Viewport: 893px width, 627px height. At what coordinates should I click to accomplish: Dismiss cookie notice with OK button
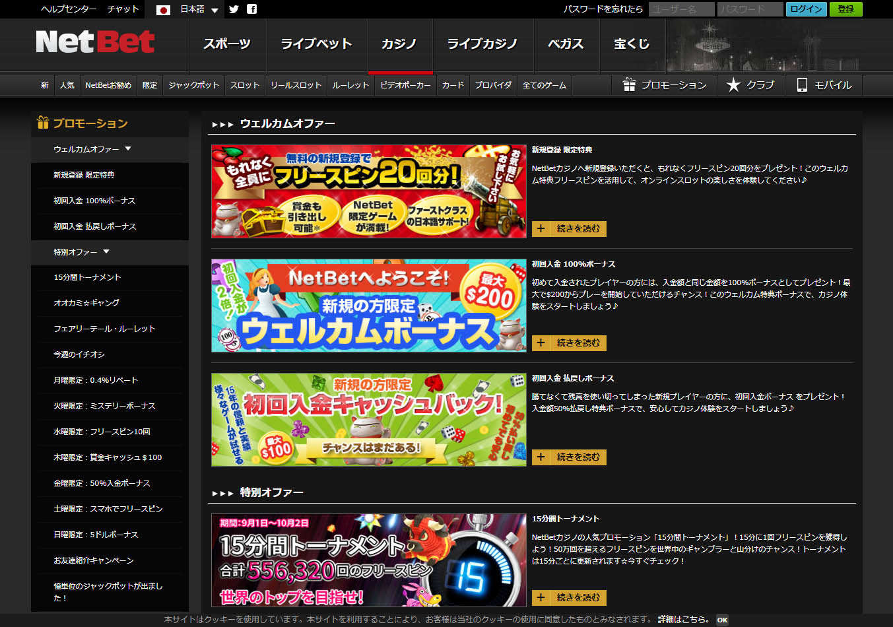point(722,620)
